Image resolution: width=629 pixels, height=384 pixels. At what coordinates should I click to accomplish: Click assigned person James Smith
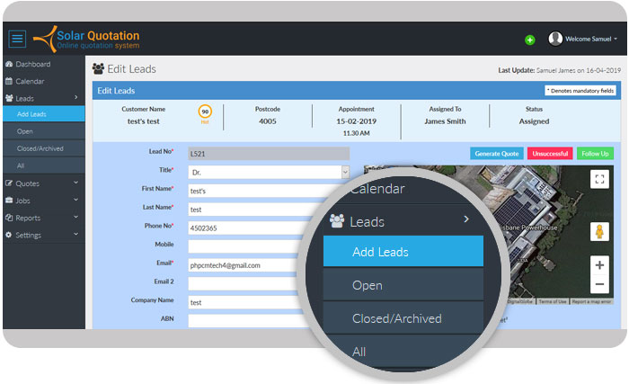[x=445, y=121]
